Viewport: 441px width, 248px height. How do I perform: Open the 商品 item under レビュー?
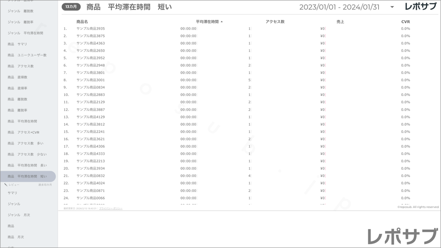(11, 226)
